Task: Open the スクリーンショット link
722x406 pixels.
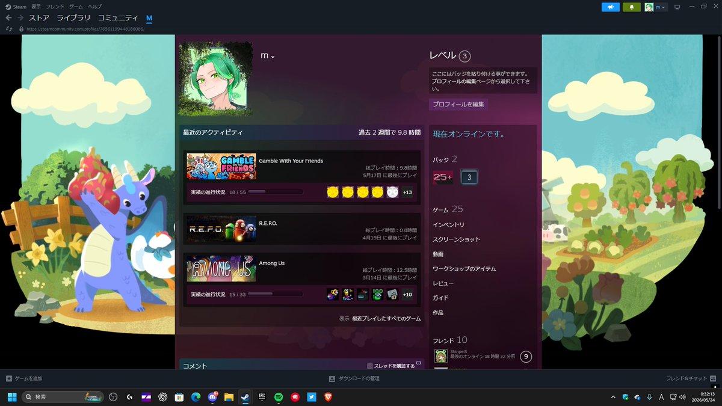Action: (457, 239)
